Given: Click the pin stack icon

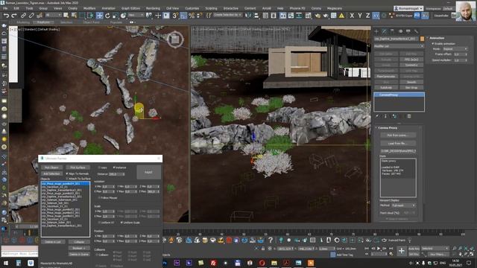Looking at the screenshot, I should click(377, 116).
